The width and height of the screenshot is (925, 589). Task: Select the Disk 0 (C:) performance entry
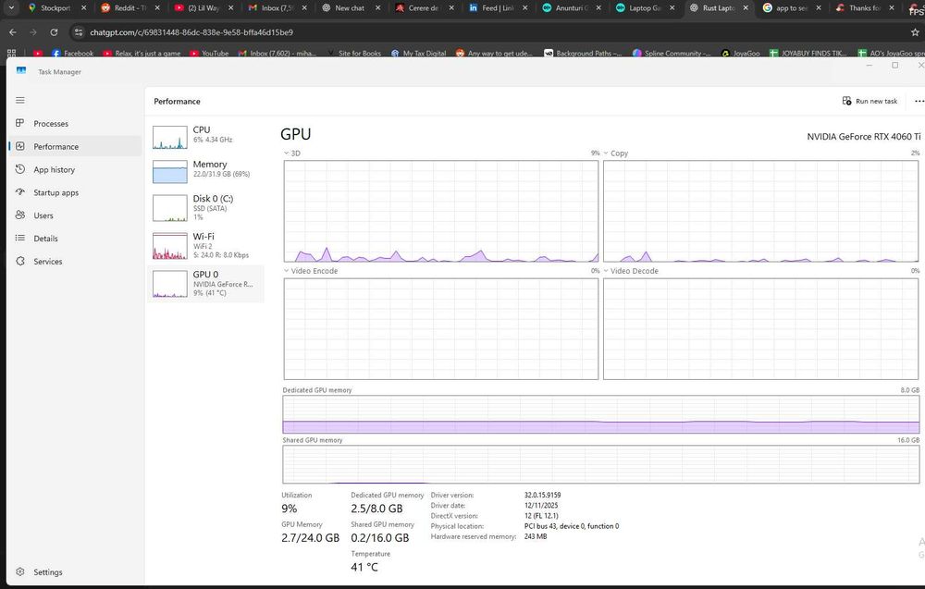coord(205,207)
